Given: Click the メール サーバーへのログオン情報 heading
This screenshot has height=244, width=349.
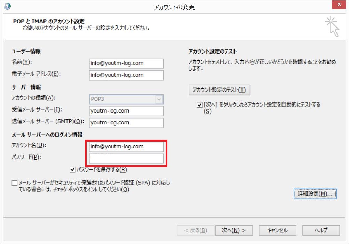Looking at the screenshot, I should 47,135.
